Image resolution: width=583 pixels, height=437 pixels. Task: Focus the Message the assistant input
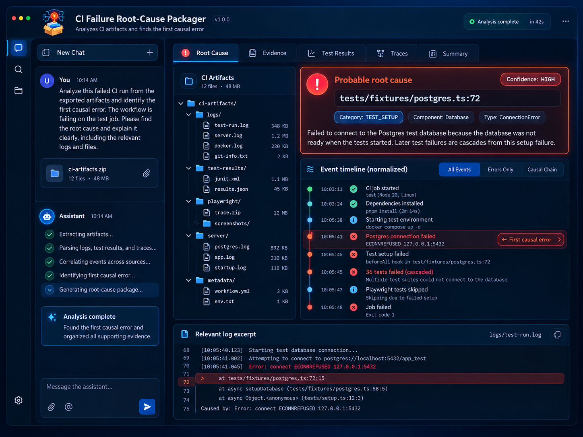coord(100,387)
